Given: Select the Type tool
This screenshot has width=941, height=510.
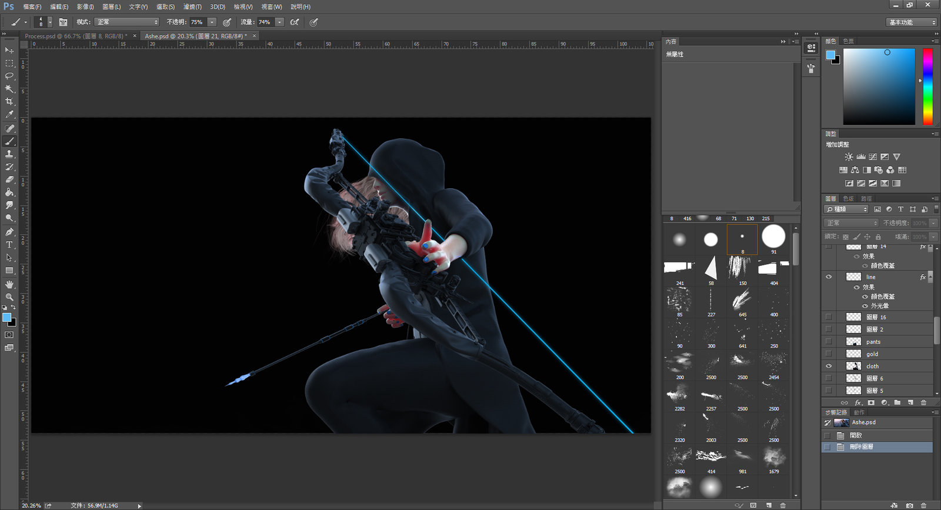Looking at the screenshot, I should click(9, 245).
